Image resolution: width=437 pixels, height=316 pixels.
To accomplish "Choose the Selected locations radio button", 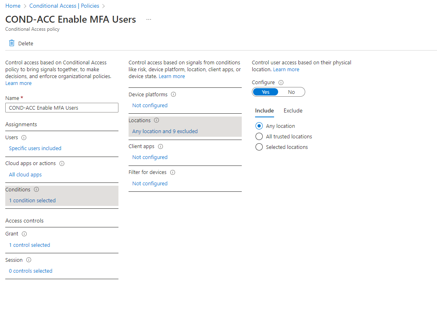I will [x=259, y=147].
